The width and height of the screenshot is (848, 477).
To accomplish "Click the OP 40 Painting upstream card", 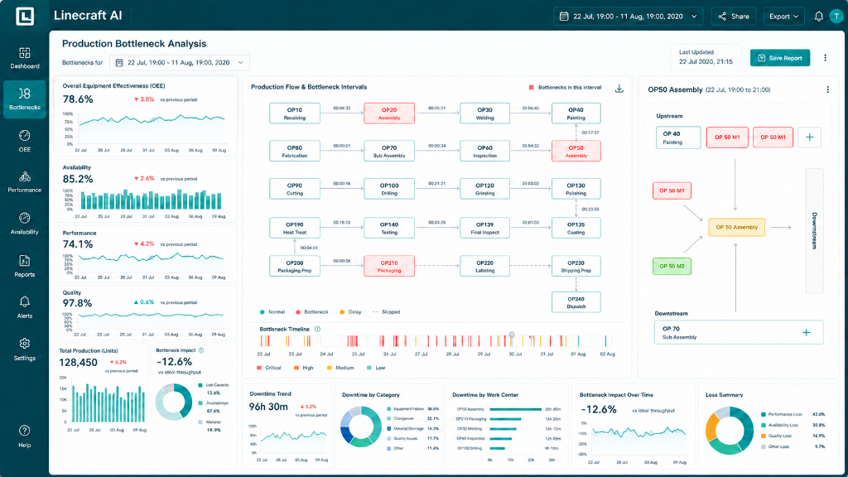I will pos(678,137).
